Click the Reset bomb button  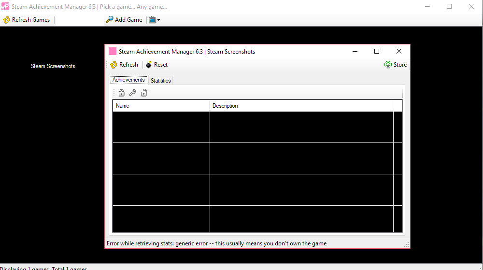pyautogui.click(x=157, y=65)
